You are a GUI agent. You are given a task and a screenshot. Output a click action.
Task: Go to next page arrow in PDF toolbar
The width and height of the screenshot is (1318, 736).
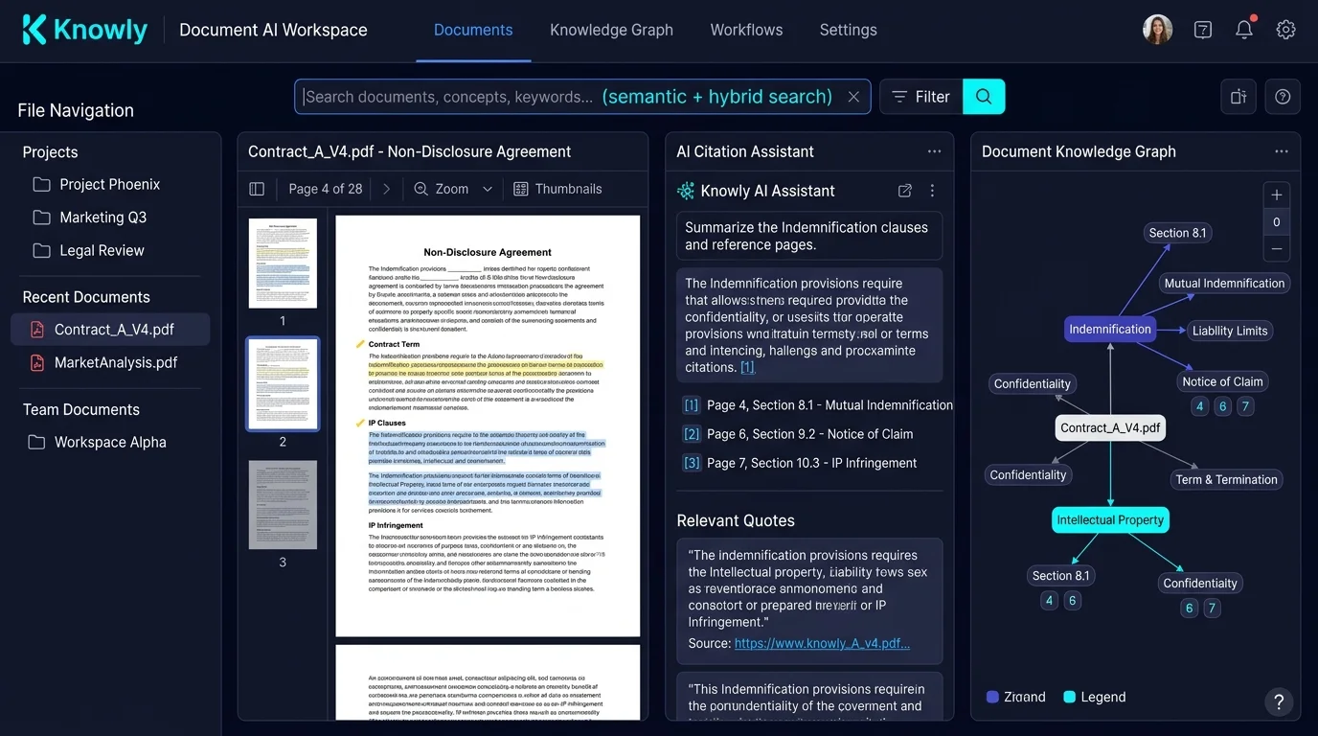pos(386,189)
